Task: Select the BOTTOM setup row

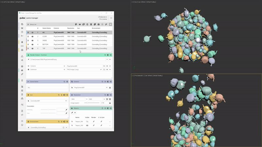Action: (x=69, y=44)
